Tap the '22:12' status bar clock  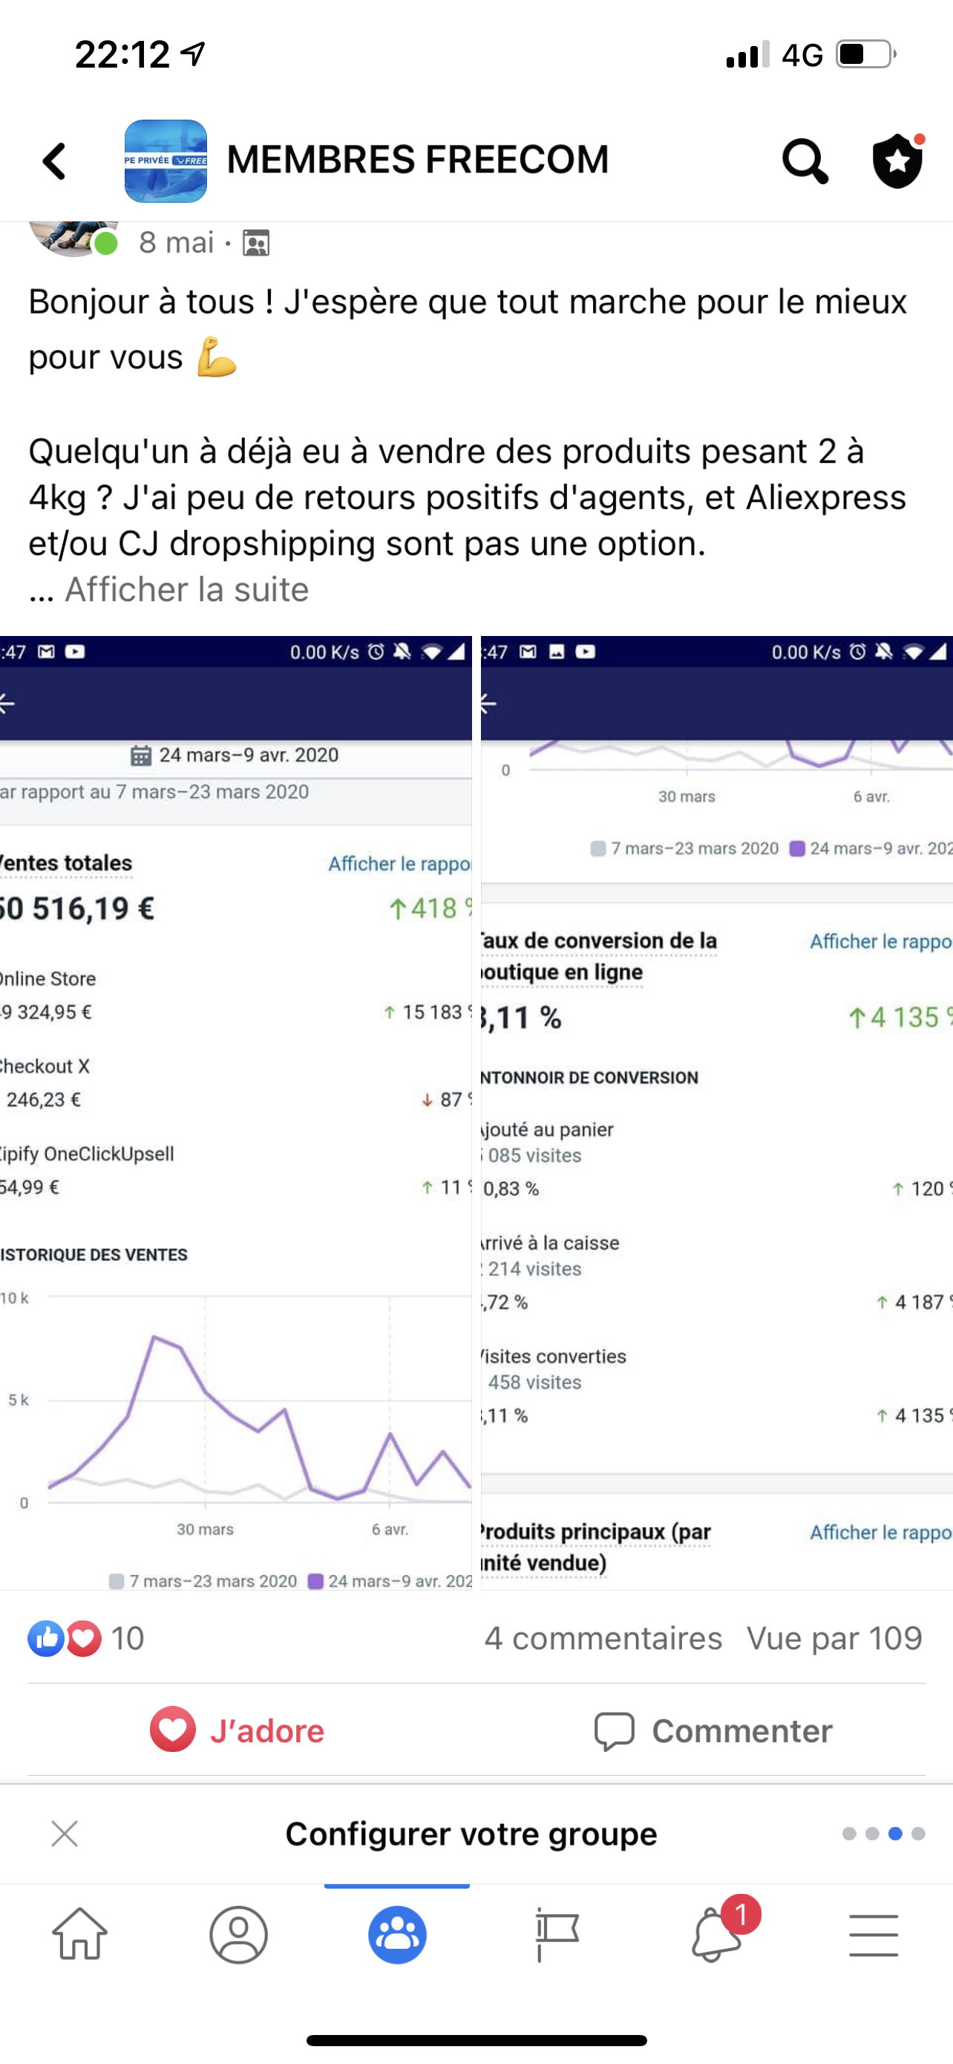coord(122,54)
